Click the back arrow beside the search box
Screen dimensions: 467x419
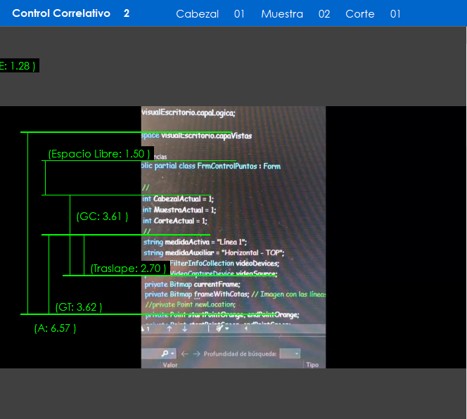[186, 354]
